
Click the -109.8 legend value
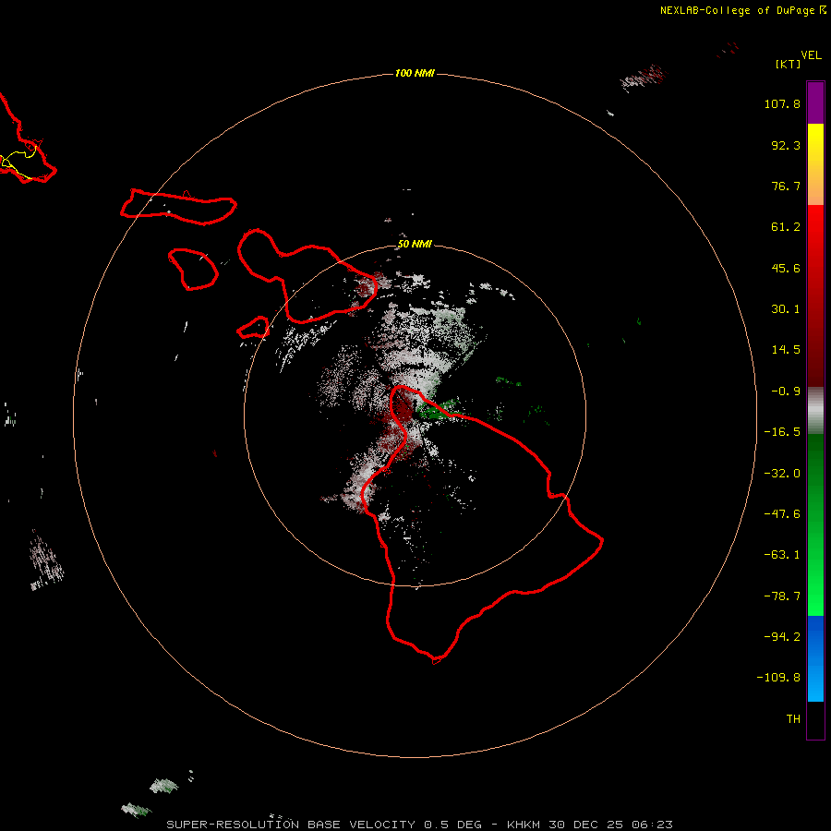coord(778,678)
